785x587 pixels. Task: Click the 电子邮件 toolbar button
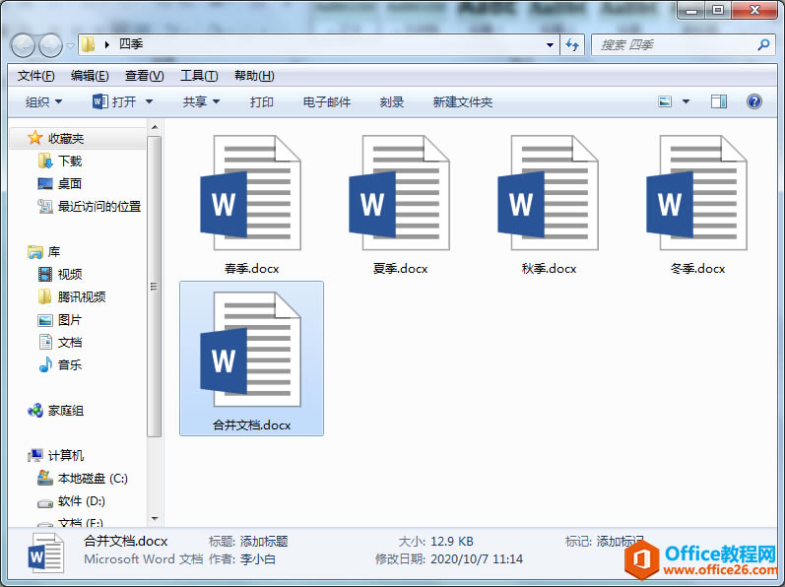click(x=327, y=102)
